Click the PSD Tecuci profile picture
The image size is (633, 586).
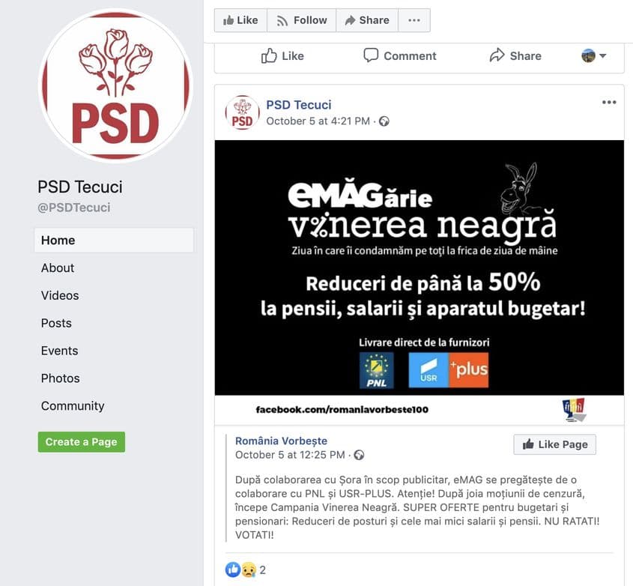(x=115, y=85)
